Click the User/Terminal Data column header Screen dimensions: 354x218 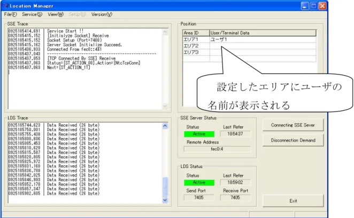pyautogui.click(x=263, y=33)
